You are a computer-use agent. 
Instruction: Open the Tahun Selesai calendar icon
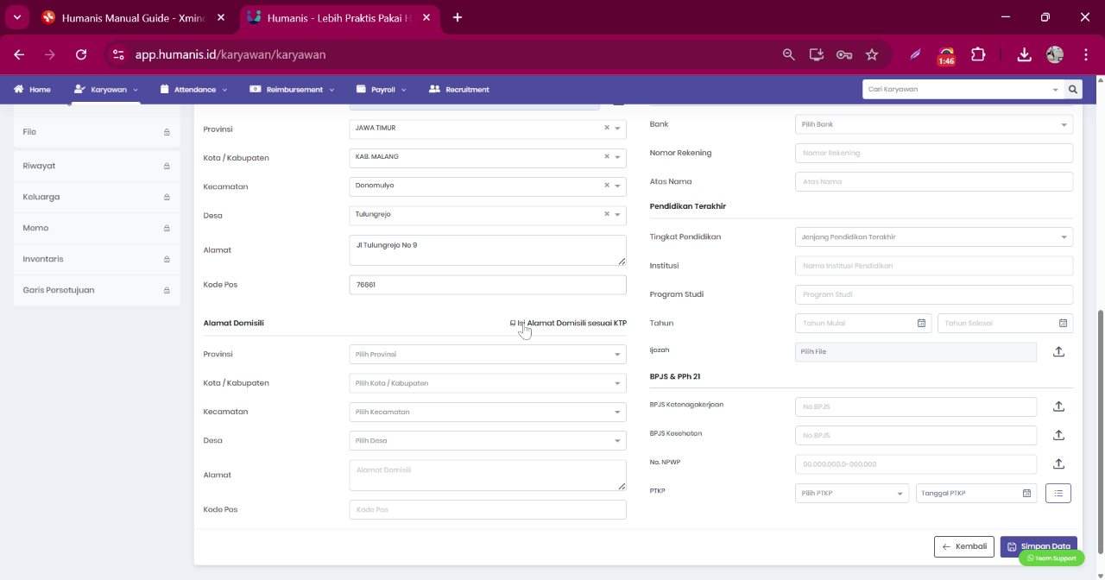click(1063, 323)
